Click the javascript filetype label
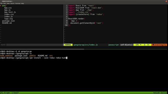 click(x=113, y=45)
